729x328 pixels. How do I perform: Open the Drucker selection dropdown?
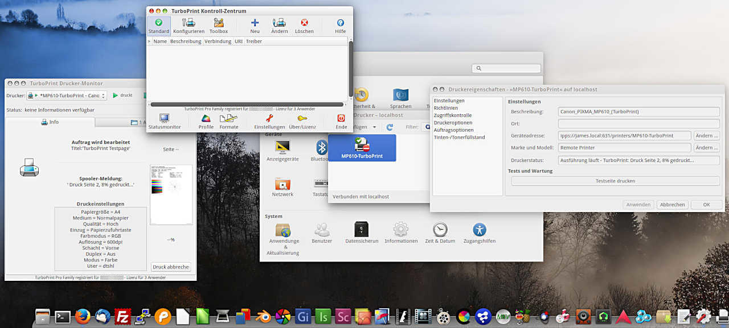click(x=66, y=96)
